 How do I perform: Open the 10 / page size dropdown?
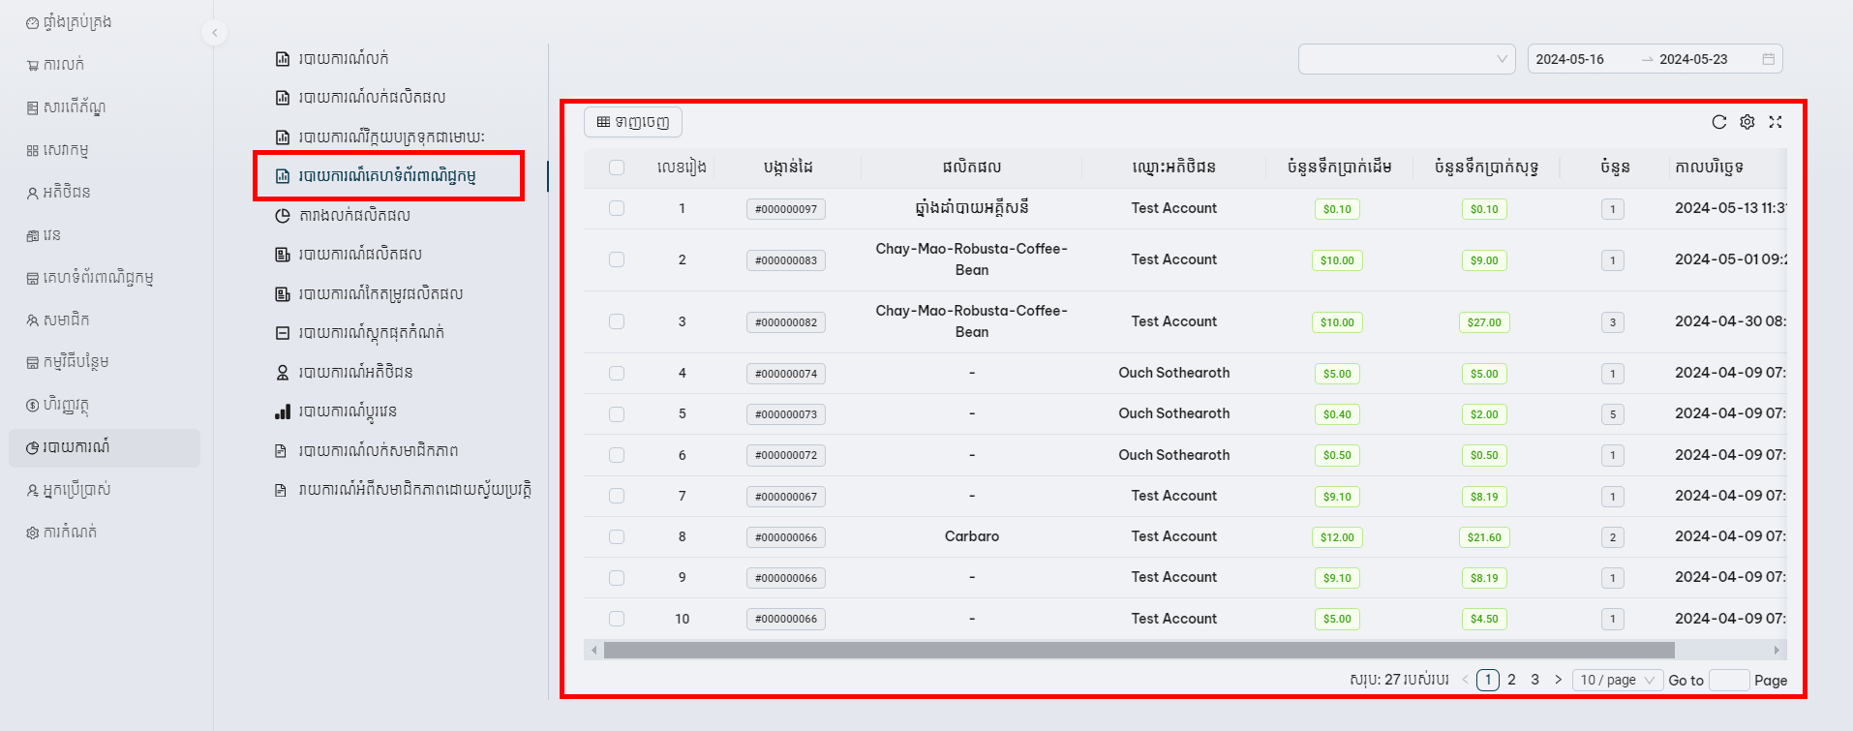1617,680
